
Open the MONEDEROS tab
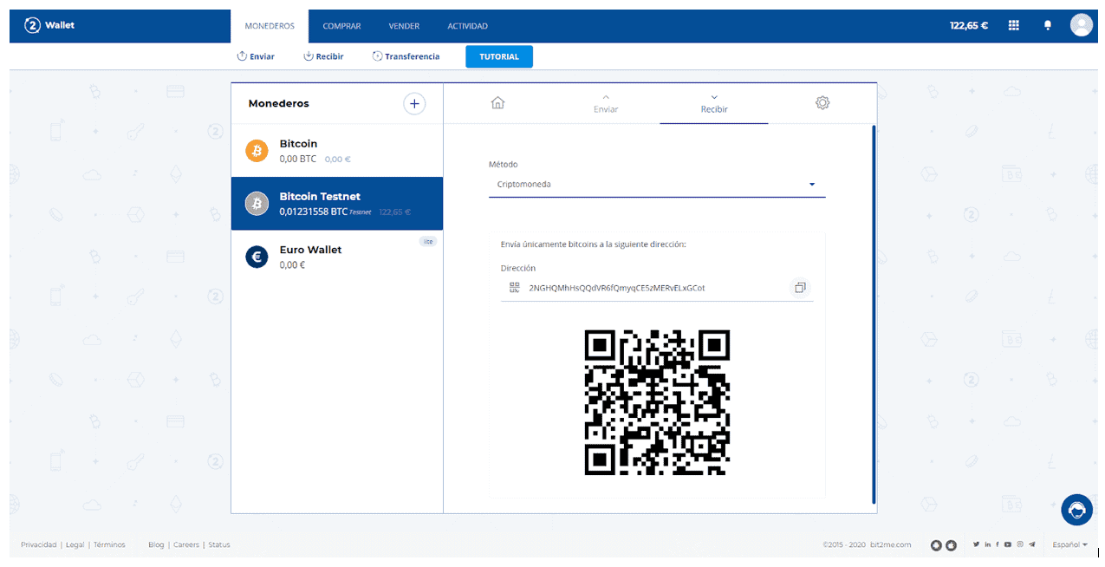click(x=270, y=26)
